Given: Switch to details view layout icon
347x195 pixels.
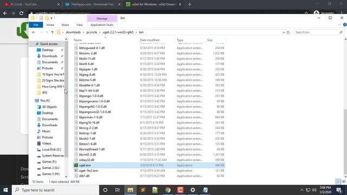Looking at the screenshot, I should click(x=338, y=181).
